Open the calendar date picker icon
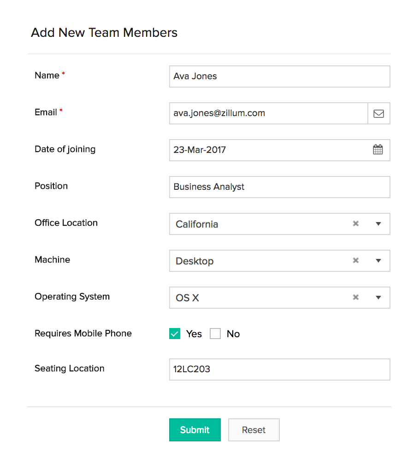The width and height of the screenshot is (419, 469). 378,150
